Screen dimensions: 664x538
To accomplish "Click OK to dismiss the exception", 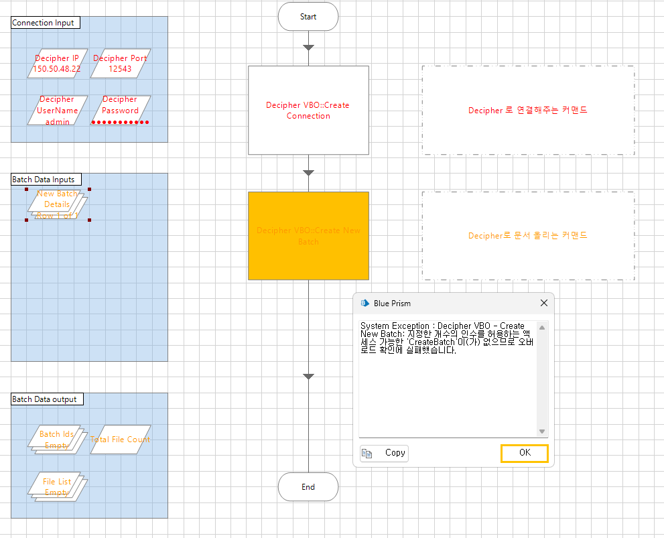I will [x=525, y=454].
